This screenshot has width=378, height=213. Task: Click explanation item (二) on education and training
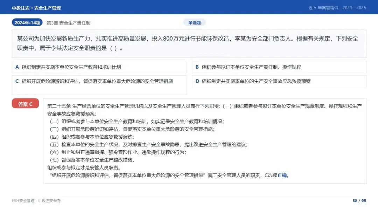[137, 121]
